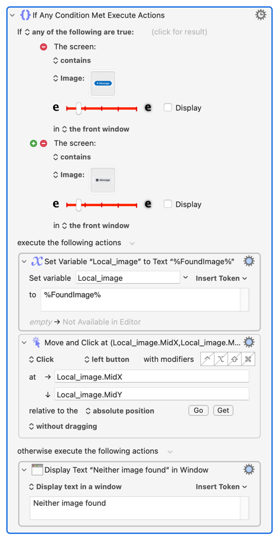Enable Display checkbox for second image condition

coord(168,204)
